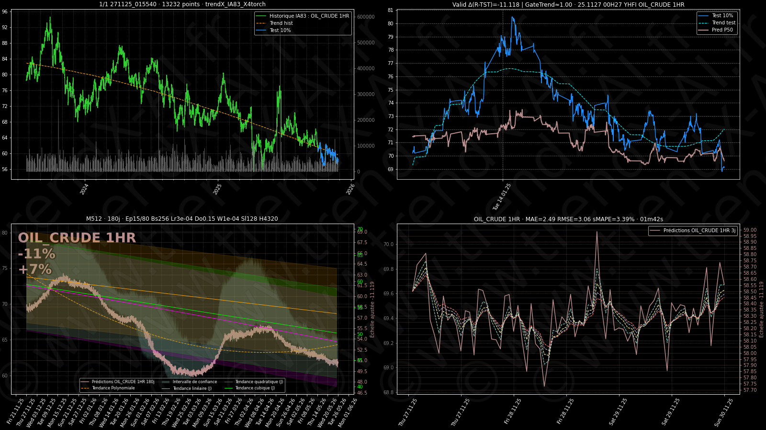This screenshot has width=766, height=430.
Task: Click the 'Tendance quadratique (J)' legend entry
Action: [x=259, y=382]
